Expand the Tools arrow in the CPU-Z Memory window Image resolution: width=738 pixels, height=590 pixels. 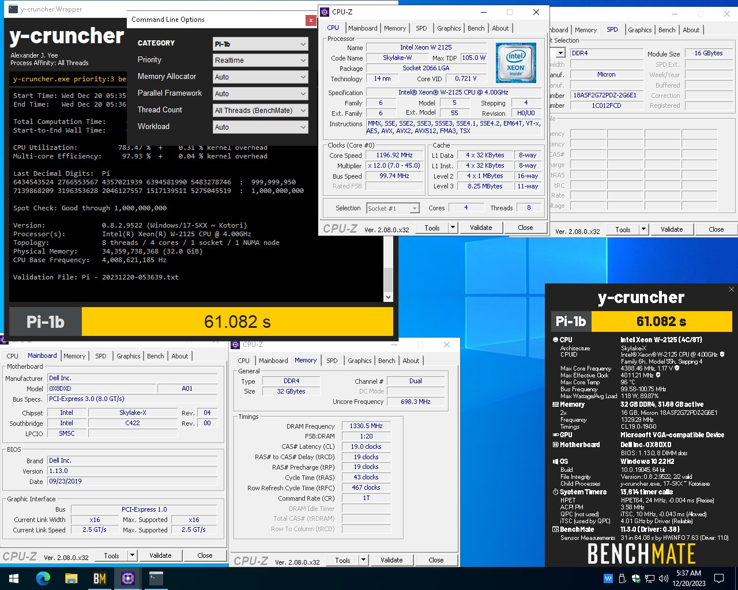tap(363, 560)
